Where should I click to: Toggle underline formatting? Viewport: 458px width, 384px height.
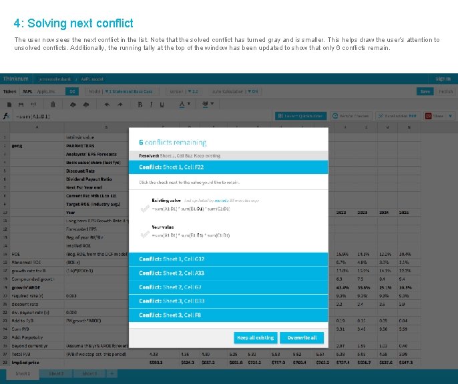pos(162,105)
